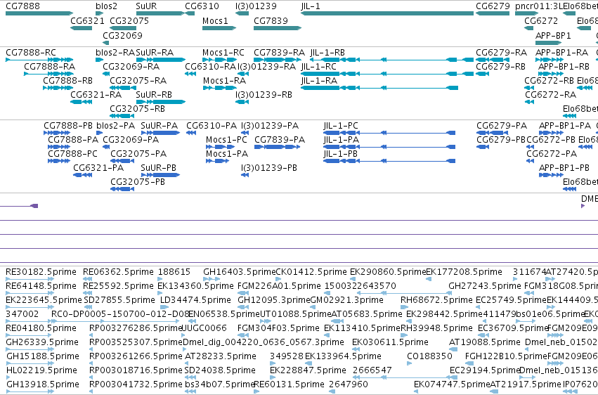Select the JIL-1-PB protein label
The height and width of the screenshot is (395, 598).
click(341, 154)
